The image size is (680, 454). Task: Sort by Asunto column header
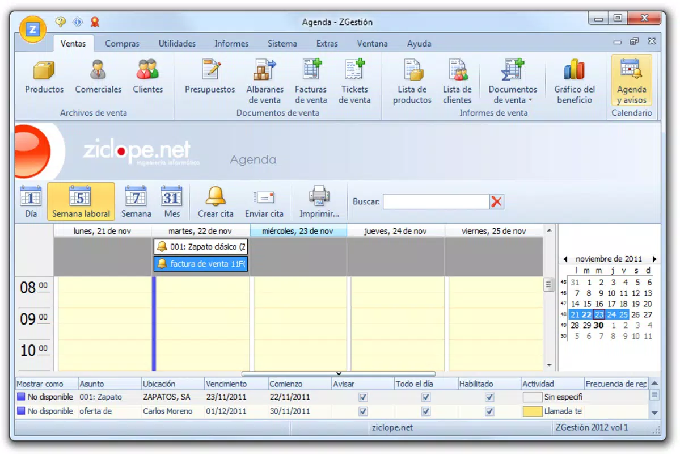(109, 384)
